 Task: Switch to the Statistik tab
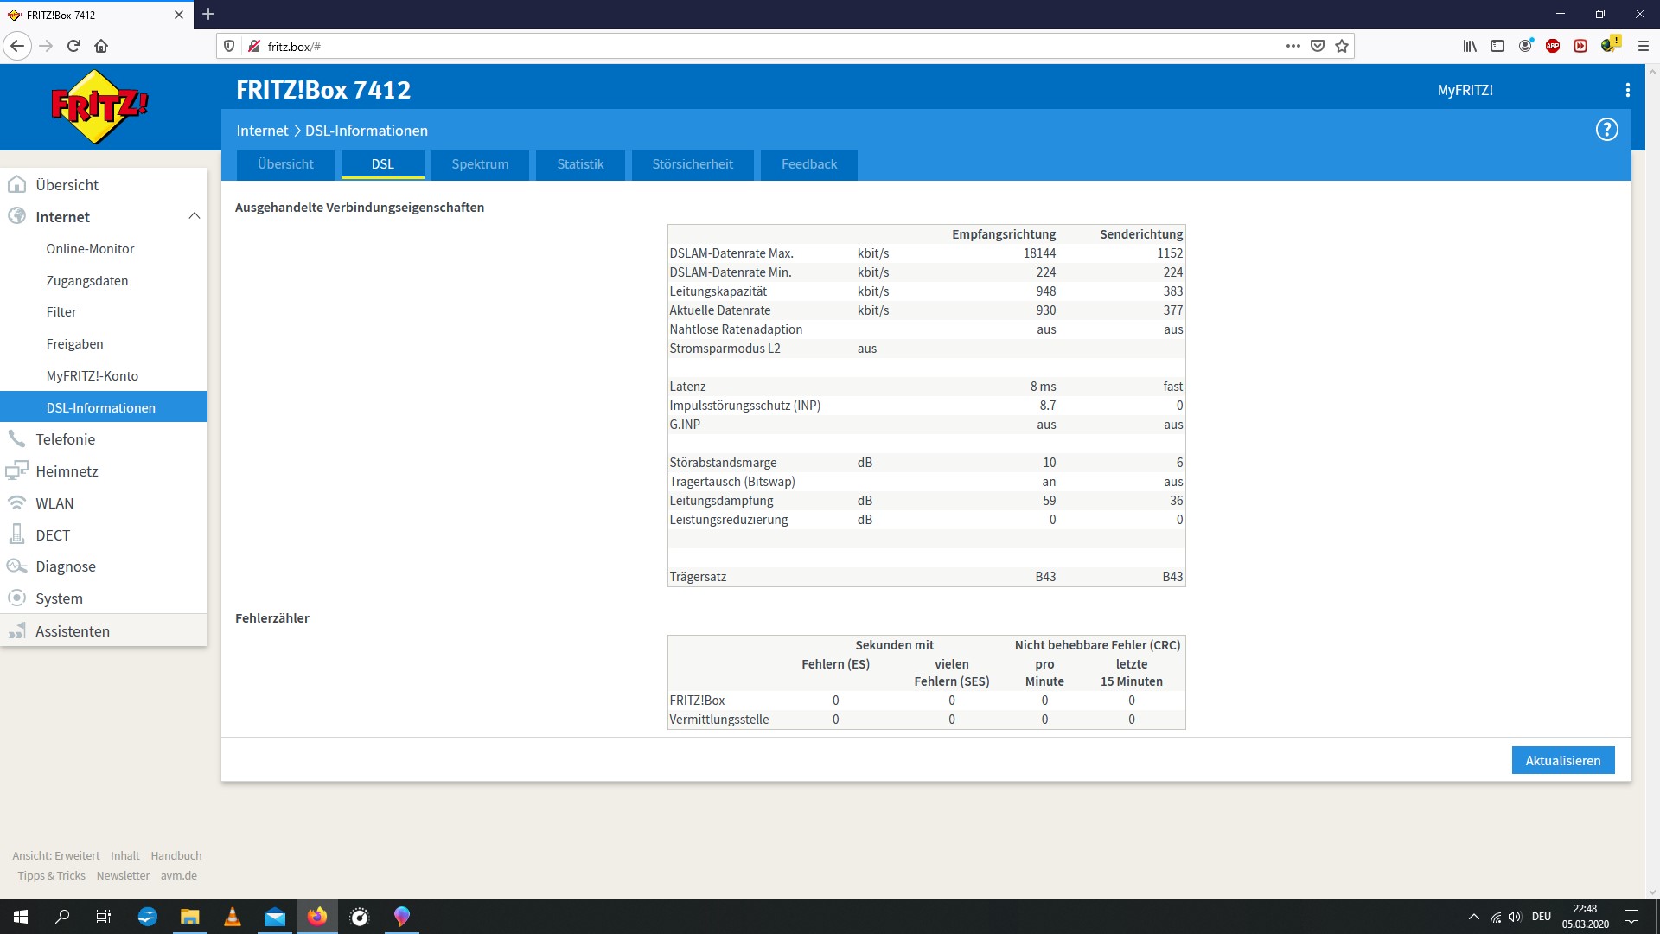tap(580, 163)
